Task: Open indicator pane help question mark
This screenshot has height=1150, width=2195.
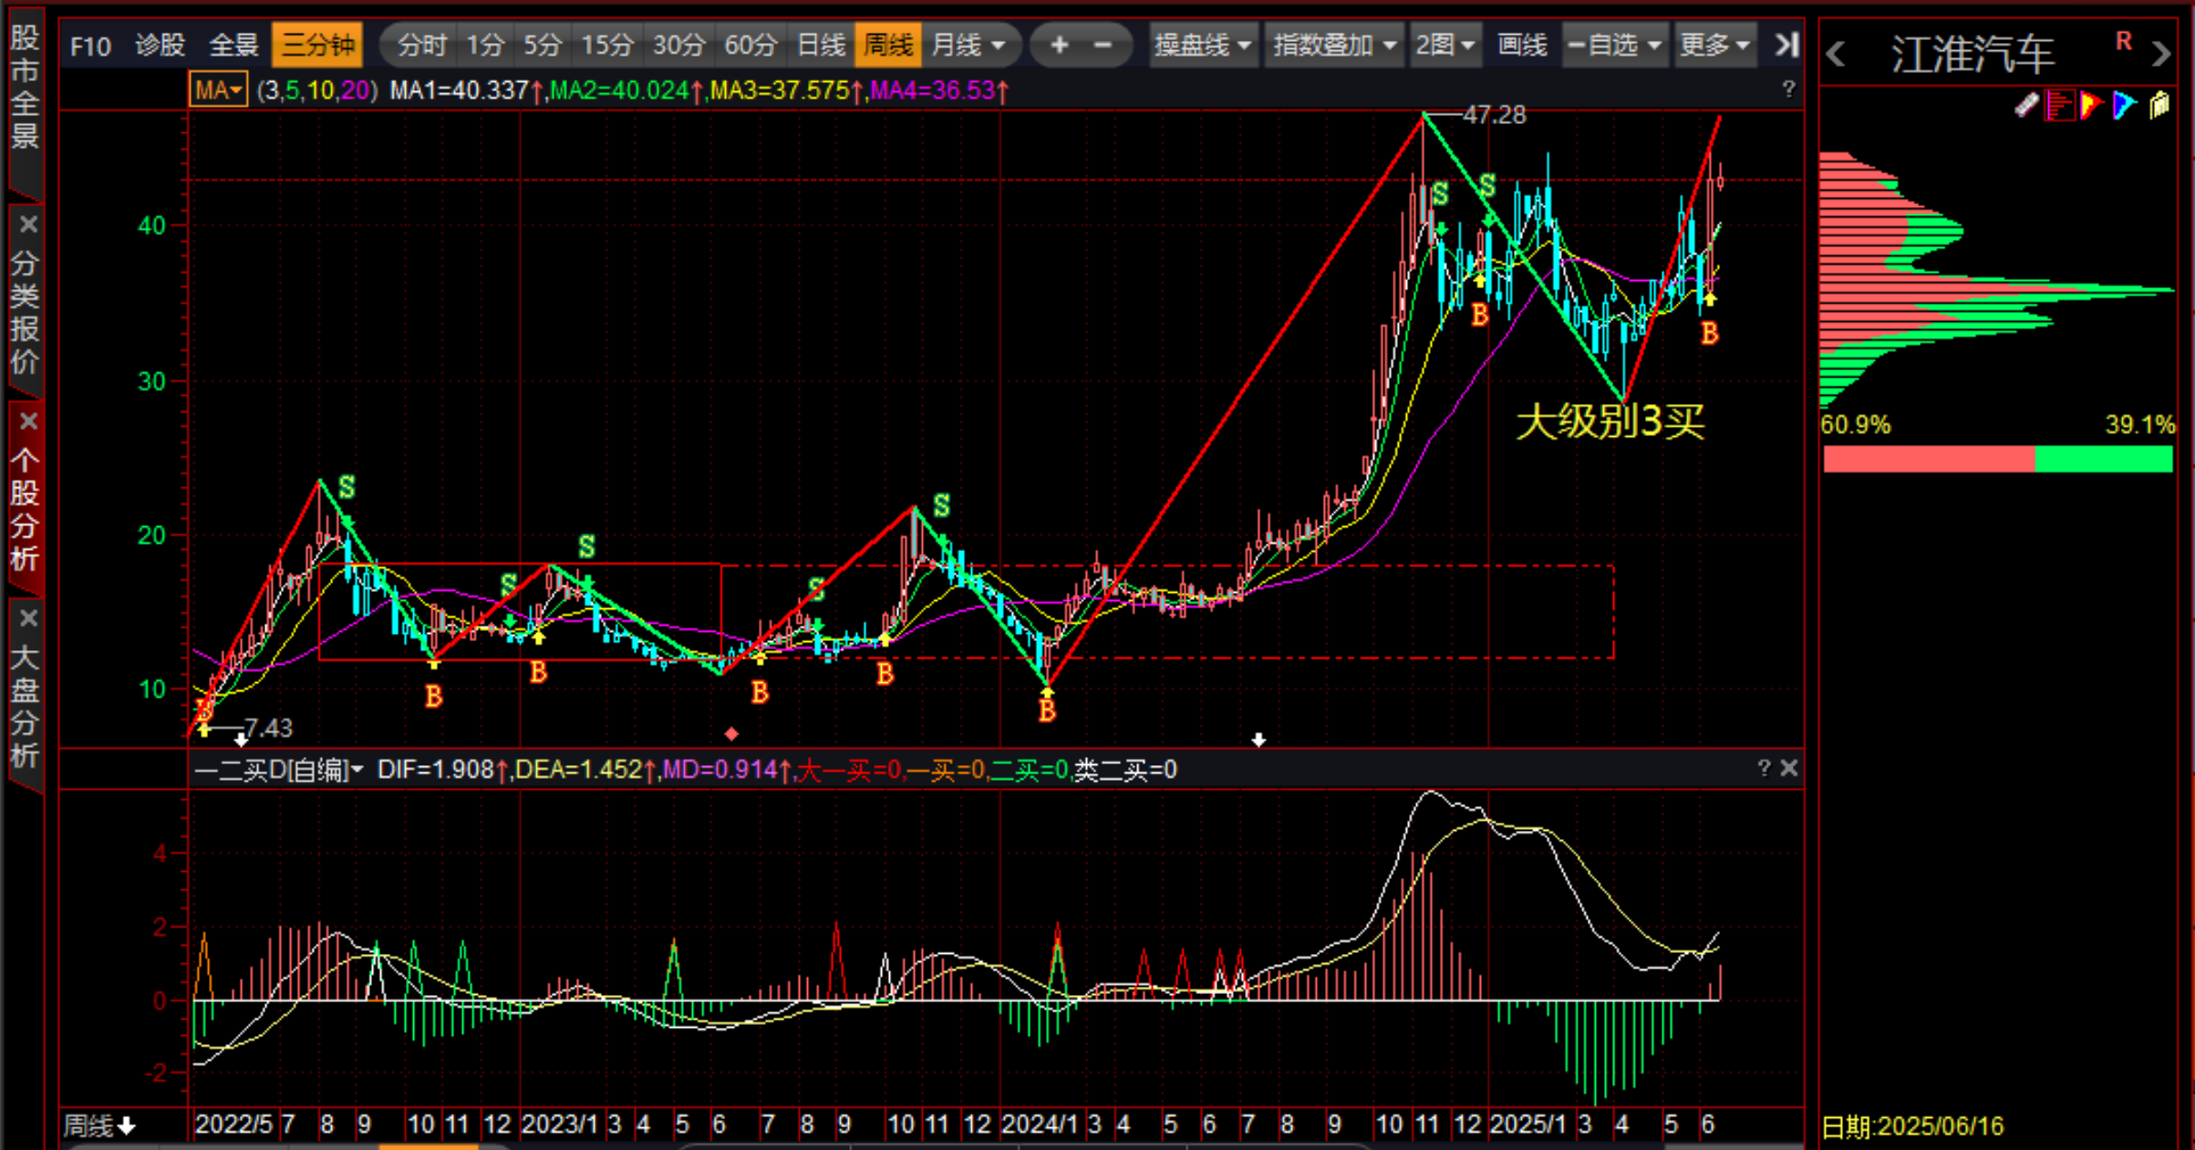Action: point(1764,768)
